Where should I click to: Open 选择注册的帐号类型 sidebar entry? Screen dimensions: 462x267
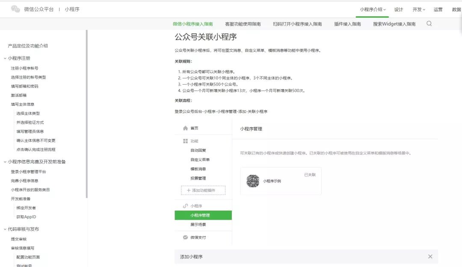click(28, 77)
